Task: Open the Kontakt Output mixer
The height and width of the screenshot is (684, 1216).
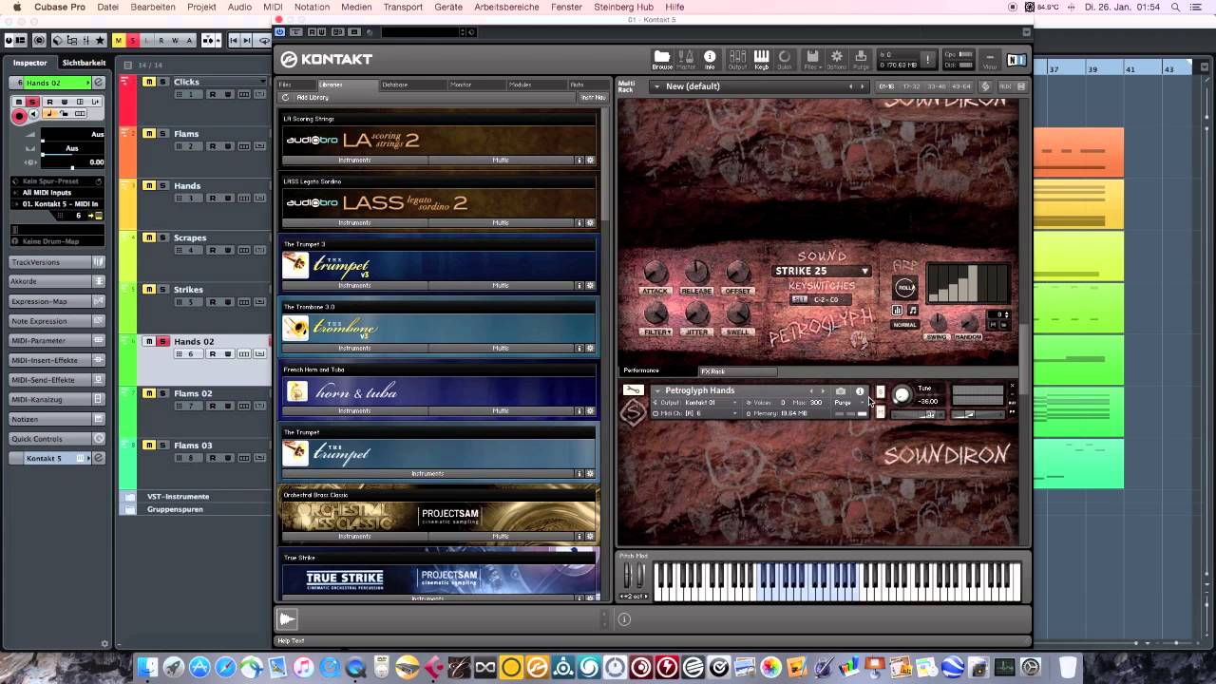Action: (x=737, y=60)
